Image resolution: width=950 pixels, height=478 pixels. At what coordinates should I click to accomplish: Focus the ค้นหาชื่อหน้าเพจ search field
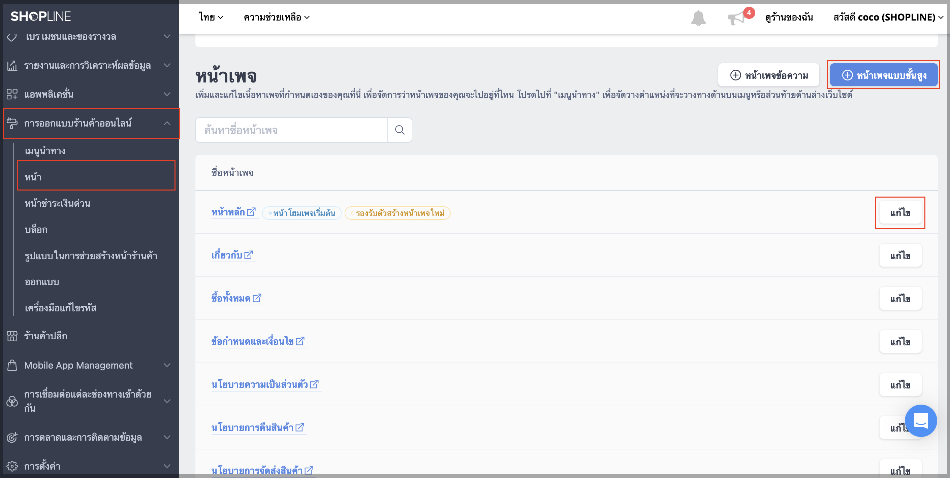click(x=292, y=130)
